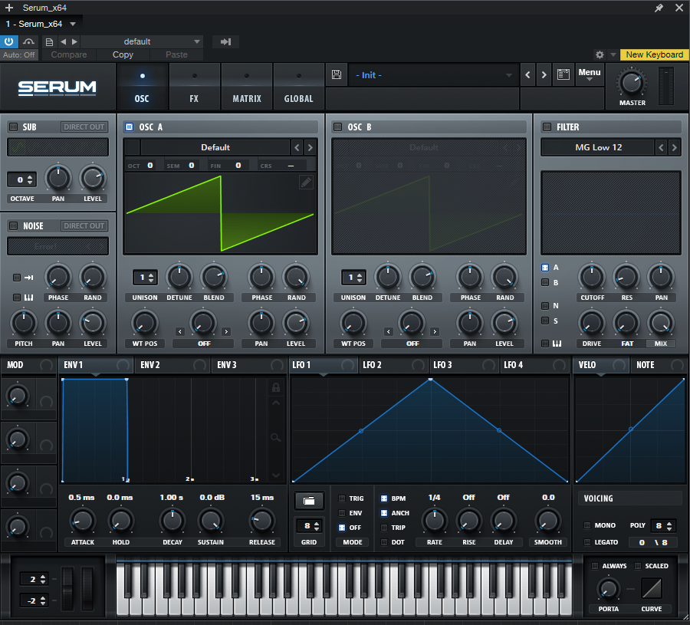Go to the previous preset arrow
The height and width of the screenshot is (625, 690).
(527, 75)
